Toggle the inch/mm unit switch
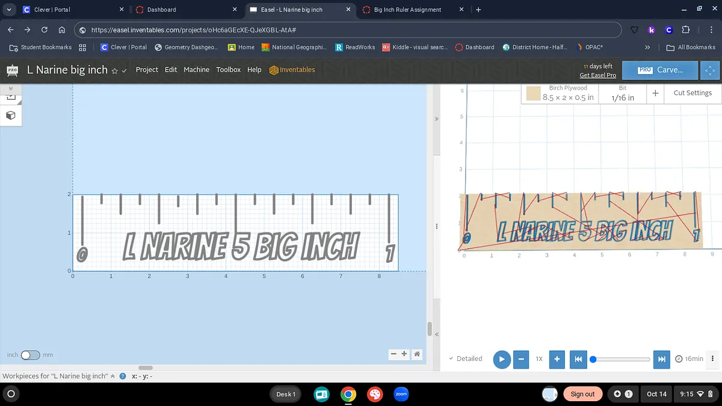The image size is (722, 406). click(29, 355)
